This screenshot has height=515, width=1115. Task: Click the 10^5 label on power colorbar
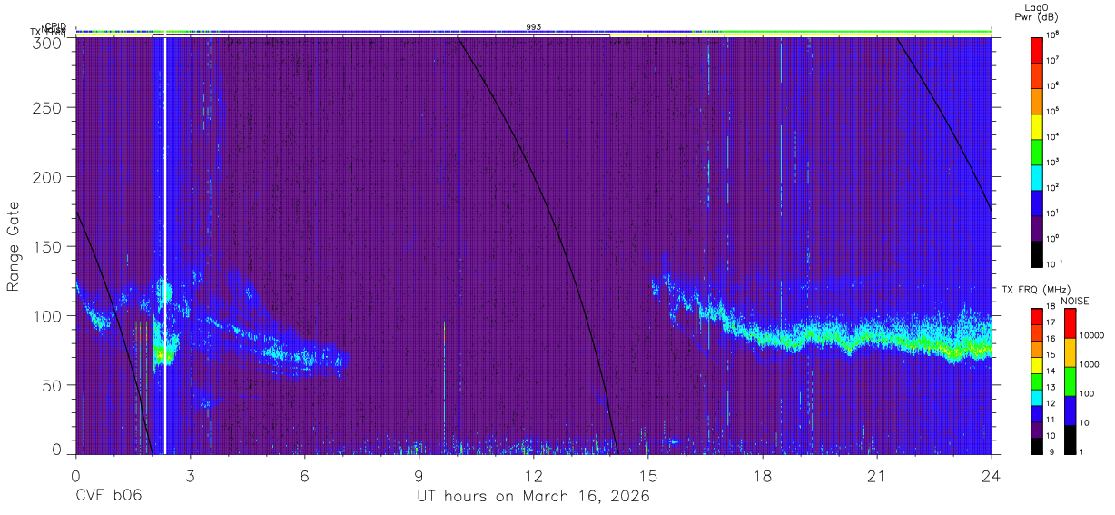(x=1054, y=111)
